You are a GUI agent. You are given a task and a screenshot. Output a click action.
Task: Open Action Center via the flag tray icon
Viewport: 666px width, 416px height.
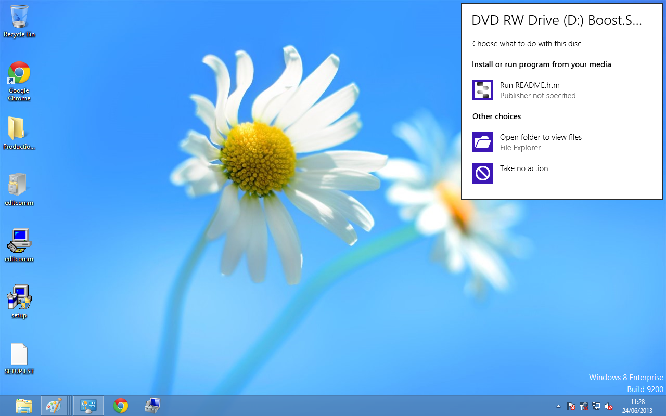click(x=571, y=406)
